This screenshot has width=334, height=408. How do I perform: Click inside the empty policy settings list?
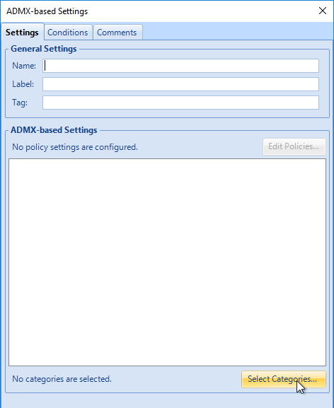pos(167,262)
